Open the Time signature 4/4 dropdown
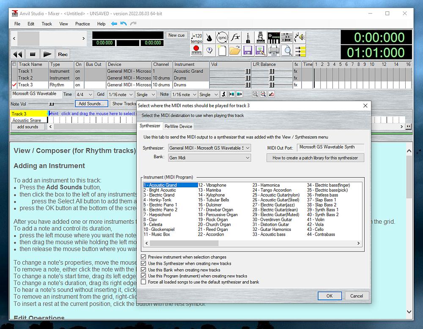Screen dimensions: 423x329 [84, 94]
